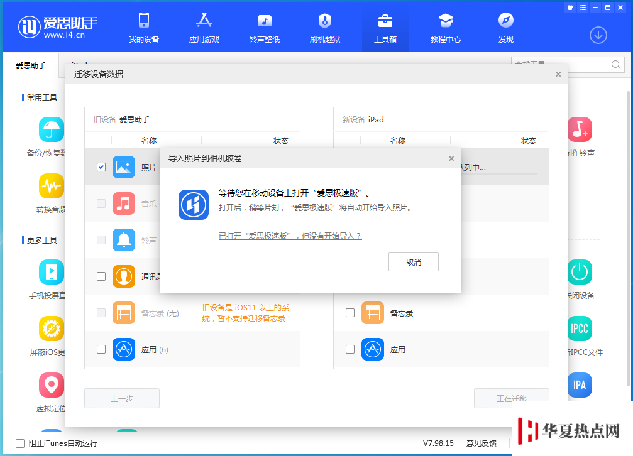Click the 铃声 bell icon in old device list

pos(124,240)
